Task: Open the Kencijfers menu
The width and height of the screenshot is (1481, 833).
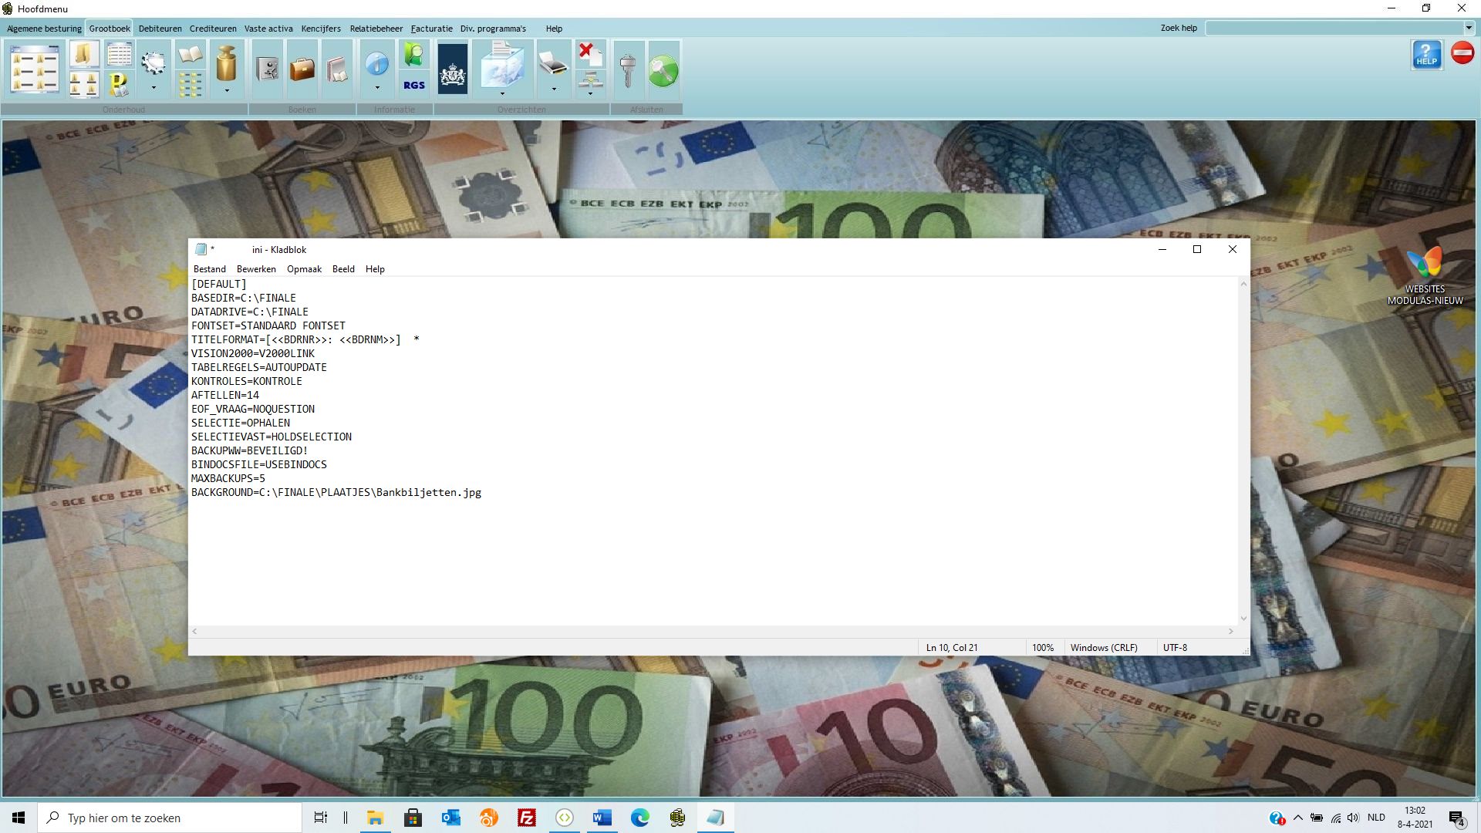Action: tap(321, 29)
